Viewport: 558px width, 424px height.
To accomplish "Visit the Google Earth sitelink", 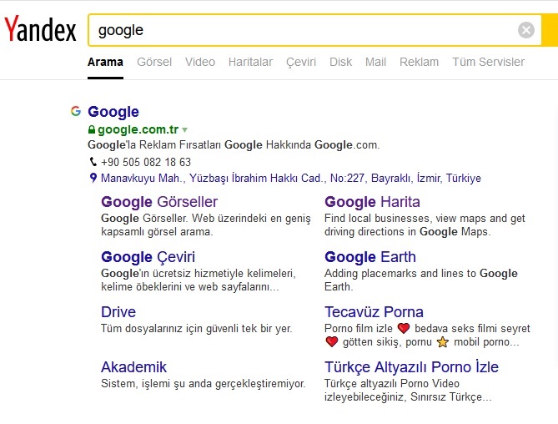I will [370, 257].
